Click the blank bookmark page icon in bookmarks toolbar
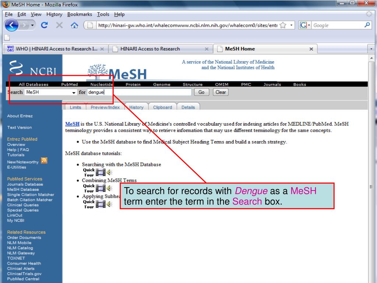377x283 pixels. click(x=7, y=37)
